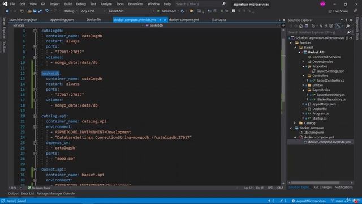Click the Save toolbar icon
This screenshot has width=362, height=204.
coord(35,11)
